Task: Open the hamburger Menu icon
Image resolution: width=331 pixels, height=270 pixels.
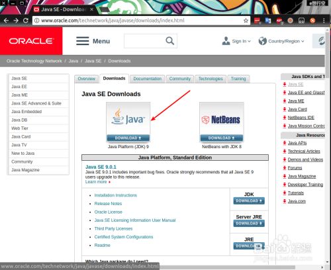Action: pos(83,41)
